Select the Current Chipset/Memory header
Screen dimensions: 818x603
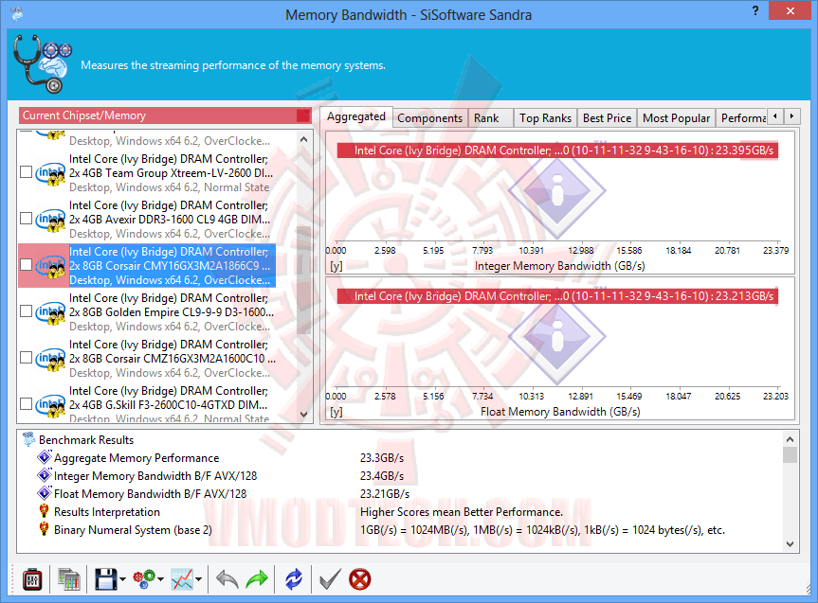click(165, 115)
